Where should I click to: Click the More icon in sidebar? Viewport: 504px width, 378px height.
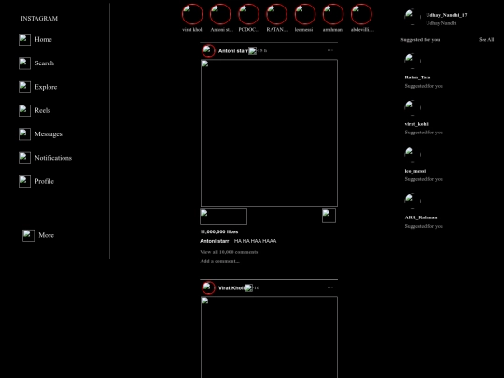click(x=28, y=235)
